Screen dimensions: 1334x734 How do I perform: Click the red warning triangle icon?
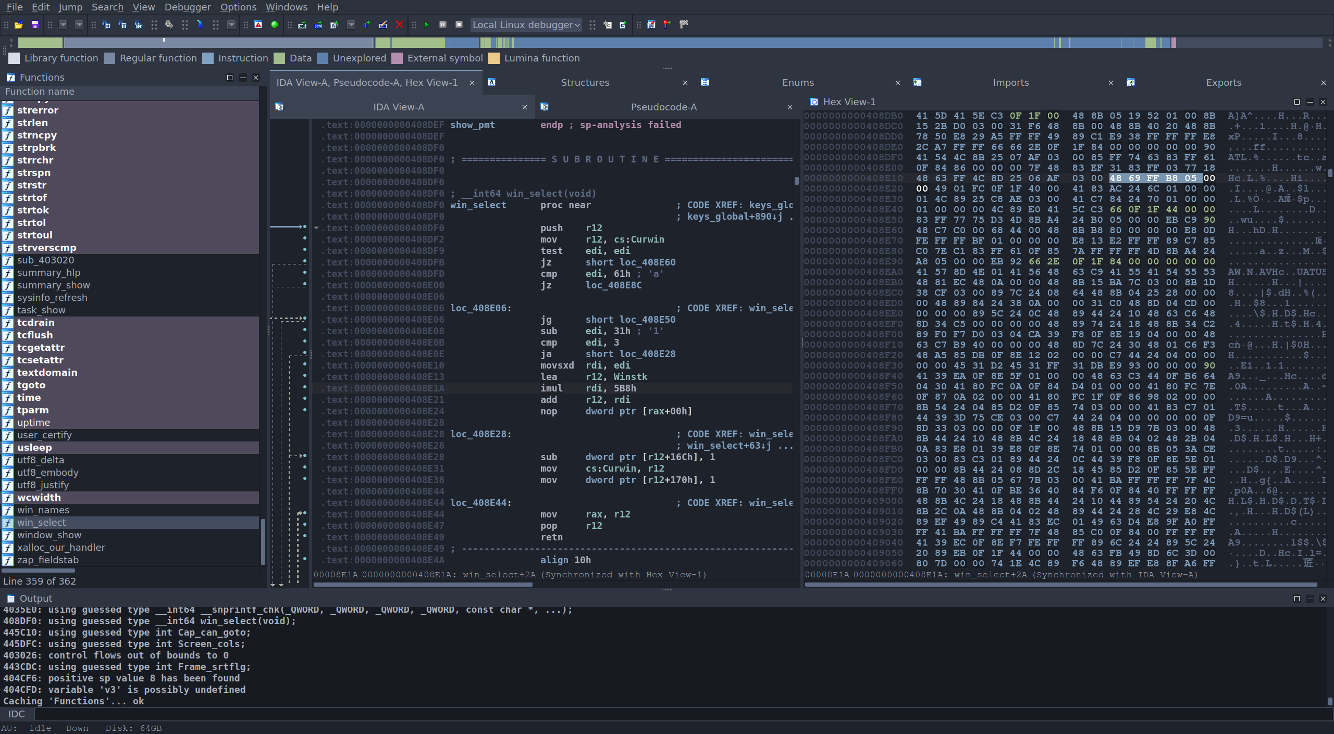[x=258, y=24]
